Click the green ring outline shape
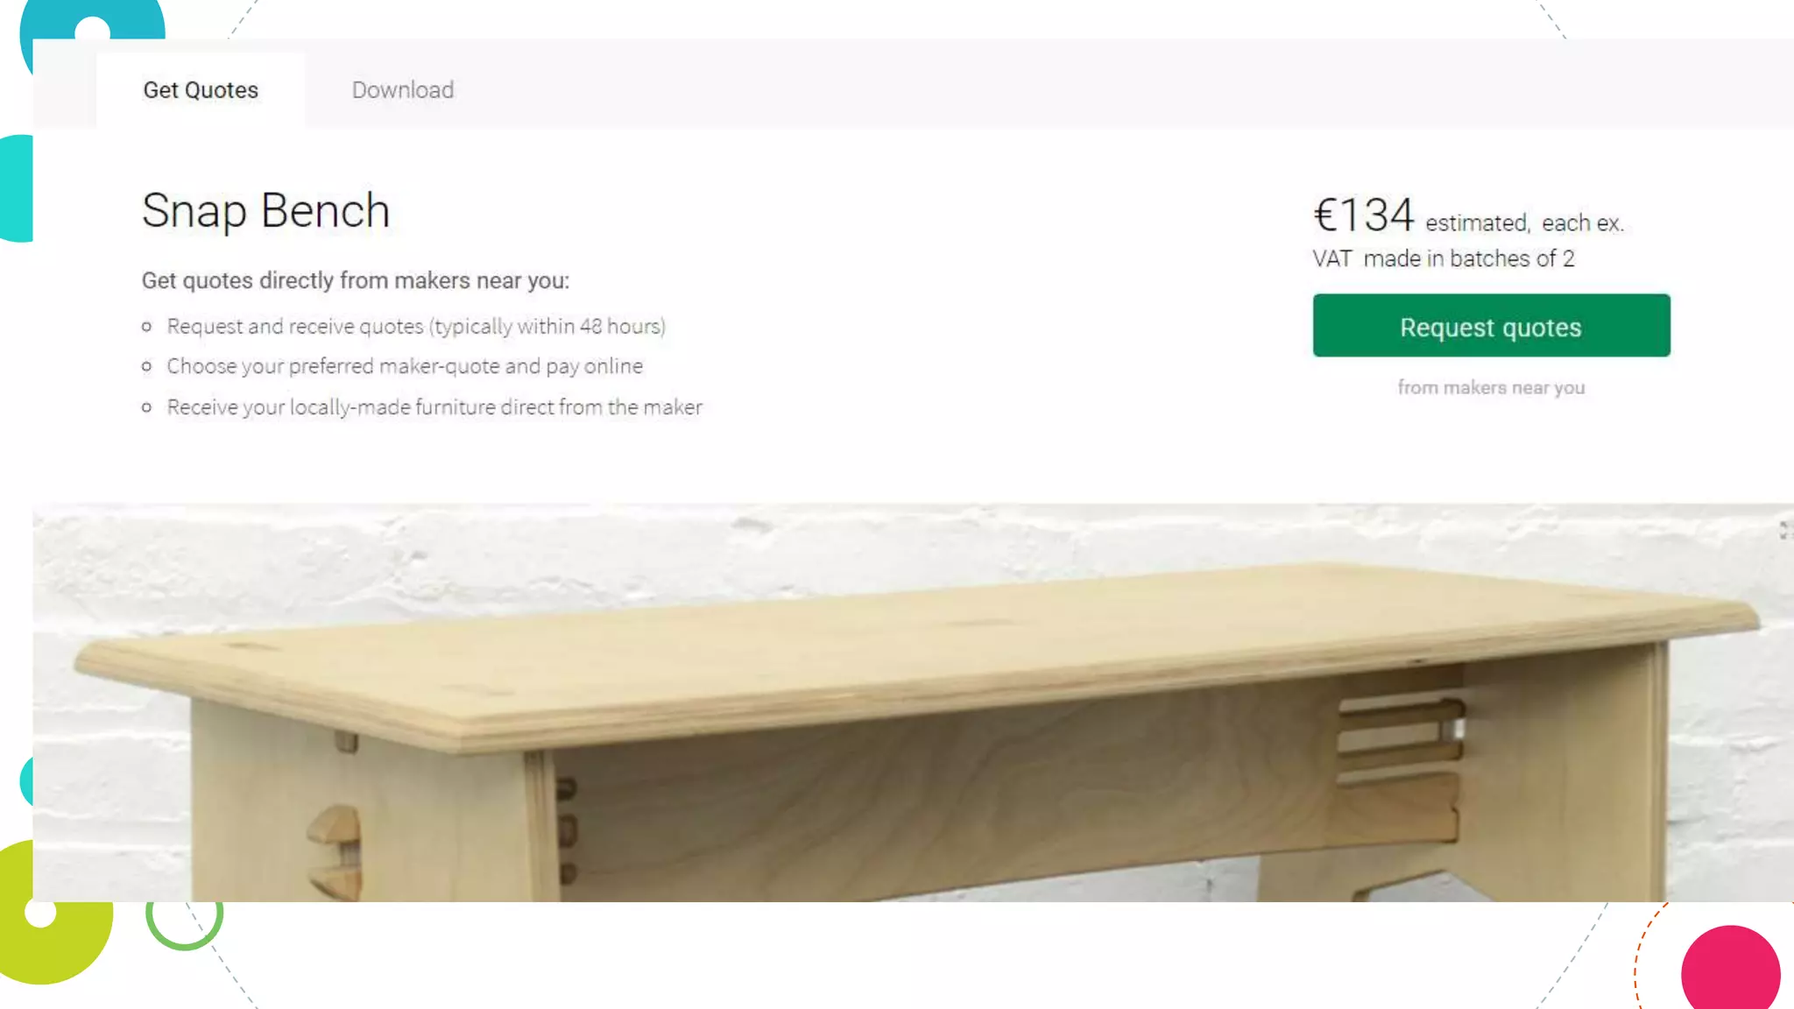This screenshot has width=1794, height=1009. [x=184, y=913]
